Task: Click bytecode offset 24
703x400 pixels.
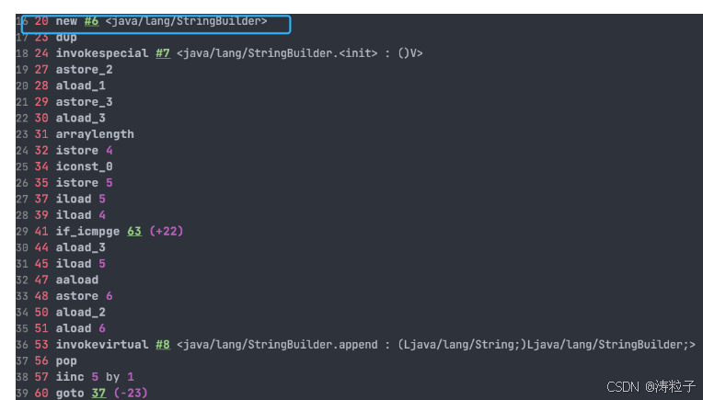Action: point(41,53)
